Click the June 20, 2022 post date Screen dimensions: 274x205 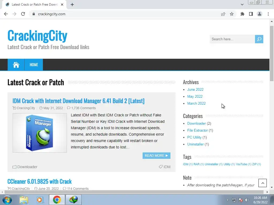[48, 189]
